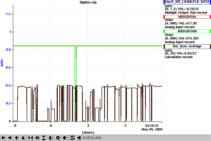Image resolution: width=211 pixels, height=141 pixels.
Task: Pan the plot left with arrow button
Action: tap(3, 138)
